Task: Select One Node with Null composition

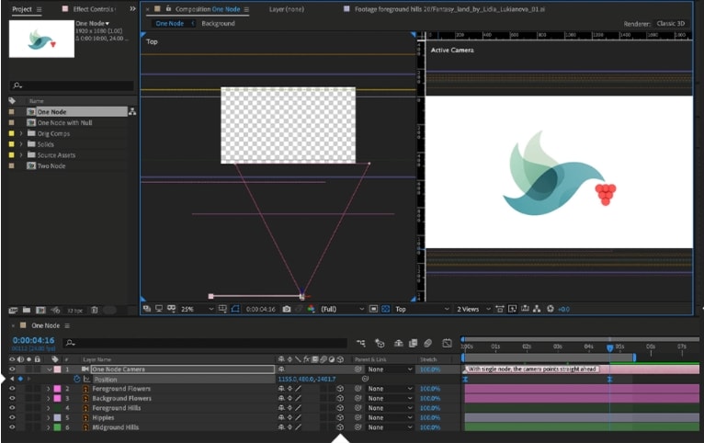Action: click(x=64, y=122)
